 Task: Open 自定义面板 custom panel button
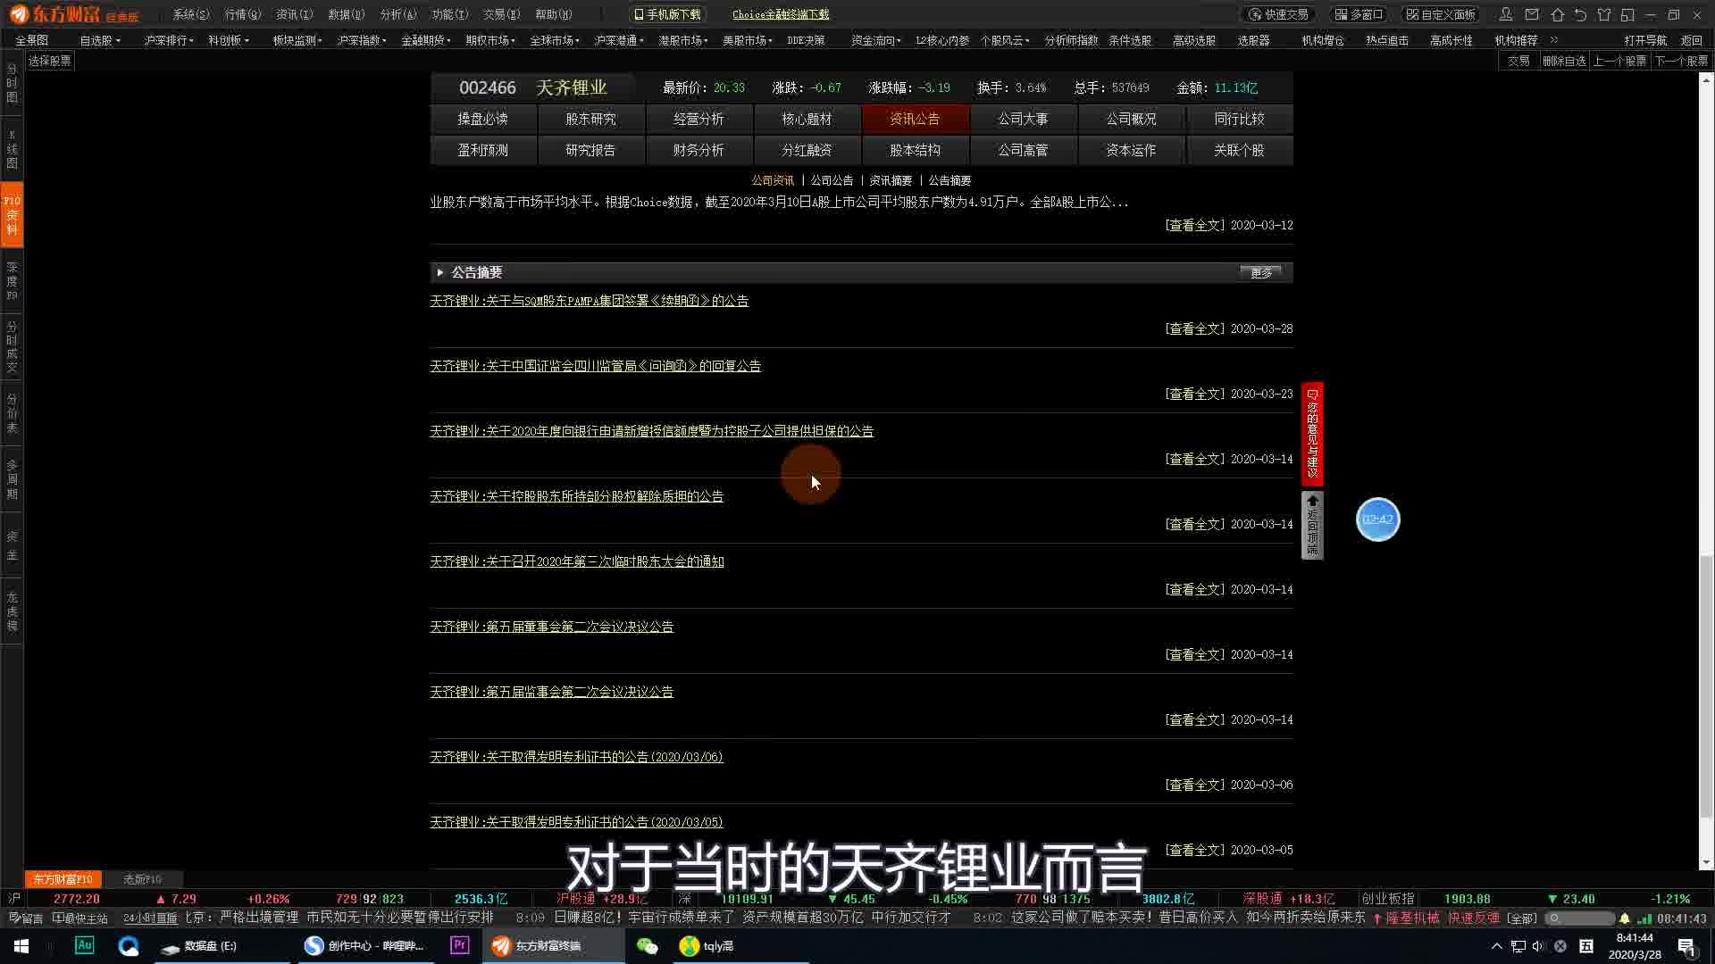tap(1441, 14)
